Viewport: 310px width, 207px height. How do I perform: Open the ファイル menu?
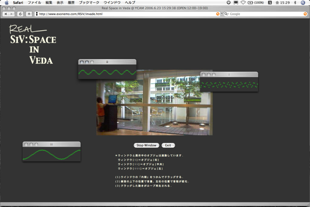point(34,2)
